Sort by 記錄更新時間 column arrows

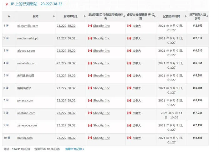186,16
